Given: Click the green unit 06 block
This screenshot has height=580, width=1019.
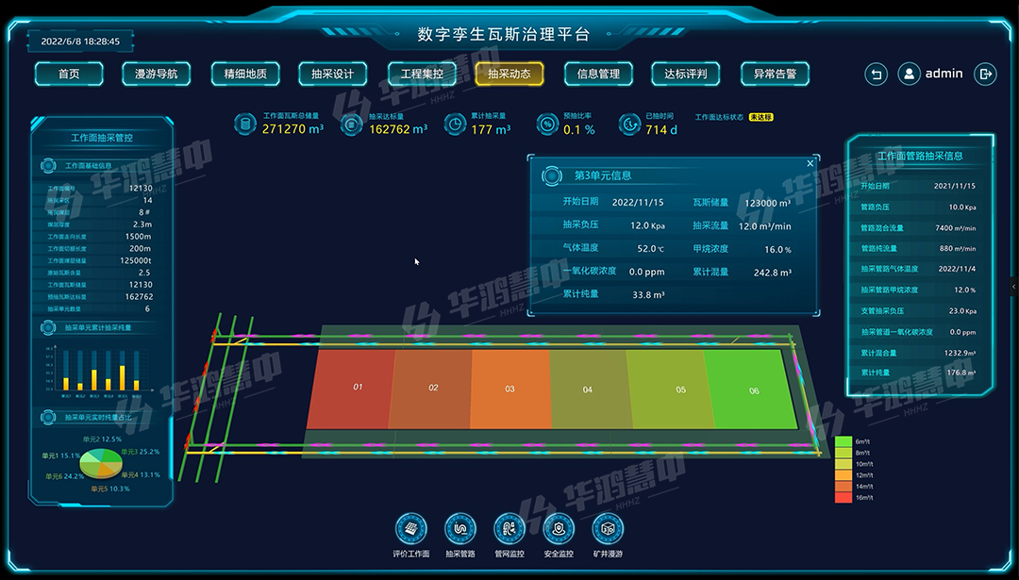Looking at the screenshot, I should tap(753, 388).
